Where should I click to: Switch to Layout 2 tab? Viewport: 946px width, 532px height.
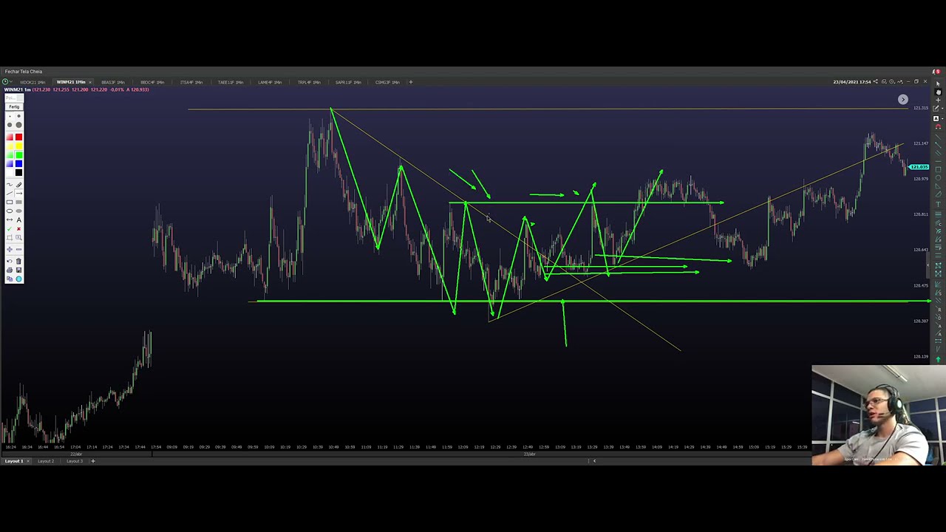pos(46,461)
